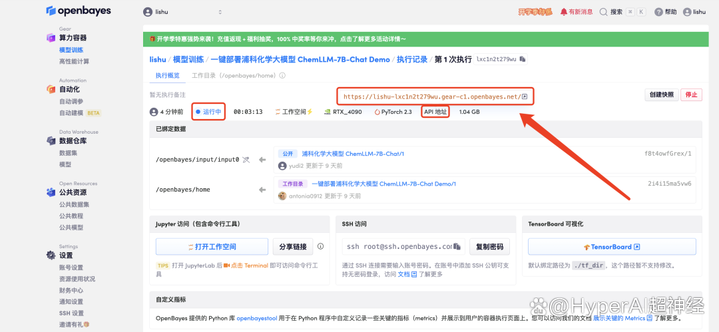Click the 有新消息 notification bell
The width and height of the screenshot is (719, 332).
pos(576,12)
